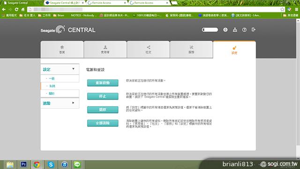300x169 pixels.
Task: Collapse the 設定 sidebar section
Action: (73, 69)
